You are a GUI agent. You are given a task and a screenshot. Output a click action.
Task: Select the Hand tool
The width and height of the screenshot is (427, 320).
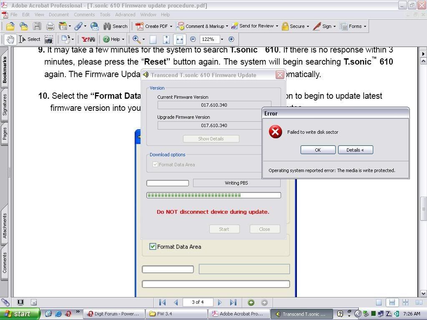10,40
